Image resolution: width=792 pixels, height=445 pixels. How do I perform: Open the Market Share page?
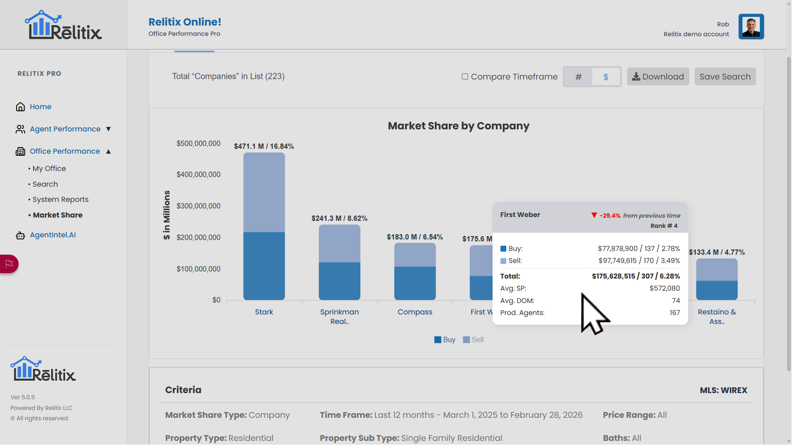57,215
